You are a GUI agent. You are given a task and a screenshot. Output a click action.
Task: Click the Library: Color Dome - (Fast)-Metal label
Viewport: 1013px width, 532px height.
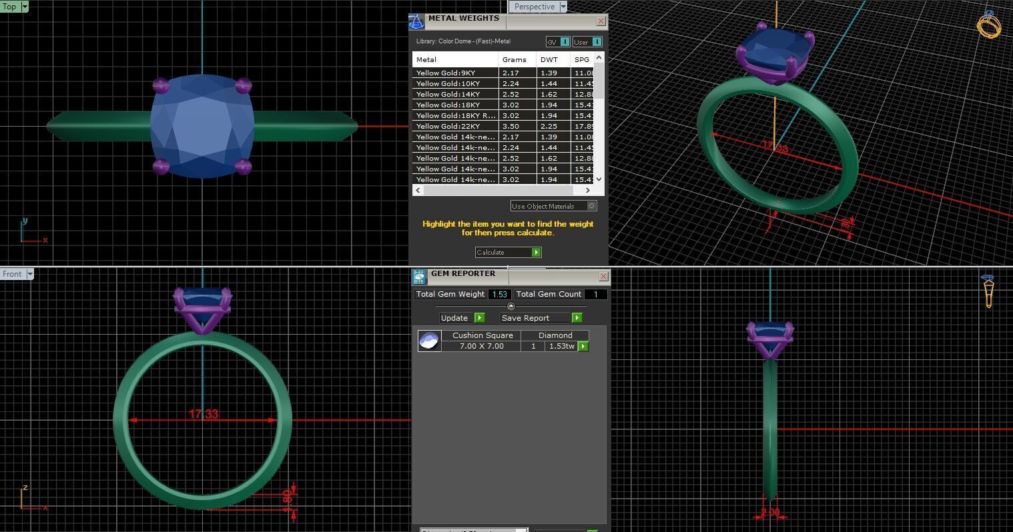(463, 41)
